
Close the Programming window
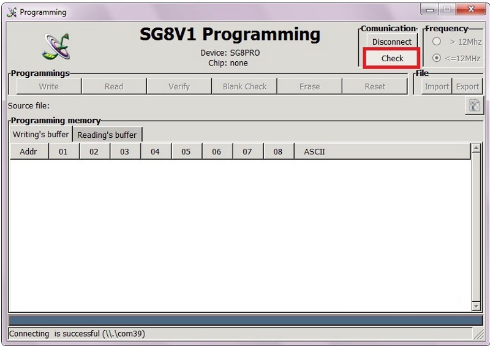pos(471,9)
